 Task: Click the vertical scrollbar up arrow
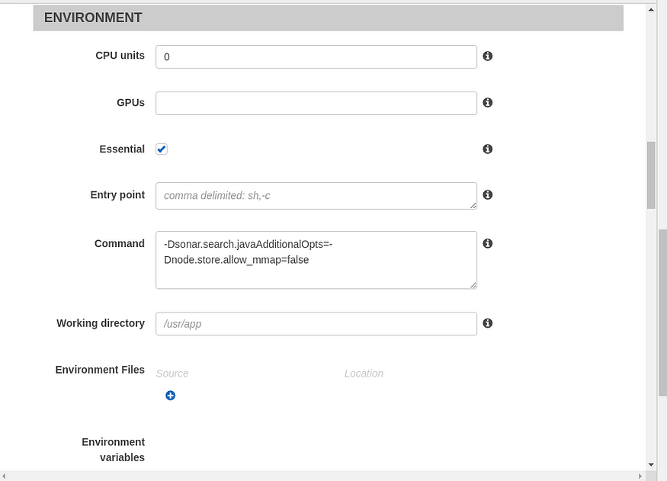(651, 9)
